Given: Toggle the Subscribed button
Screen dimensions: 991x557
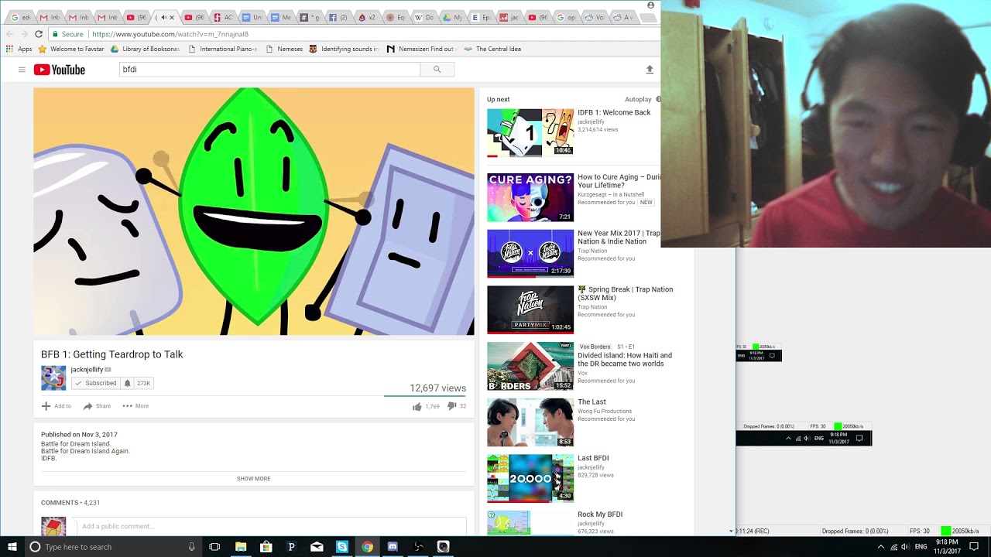Looking at the screenshot, I should 95,383.
